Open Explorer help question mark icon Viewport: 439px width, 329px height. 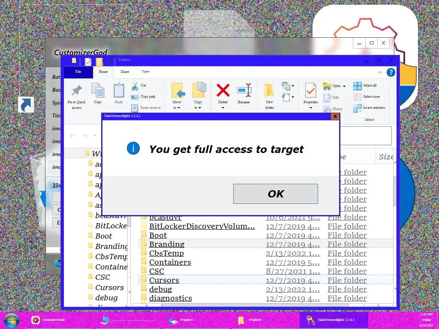(x=391, y=72)
